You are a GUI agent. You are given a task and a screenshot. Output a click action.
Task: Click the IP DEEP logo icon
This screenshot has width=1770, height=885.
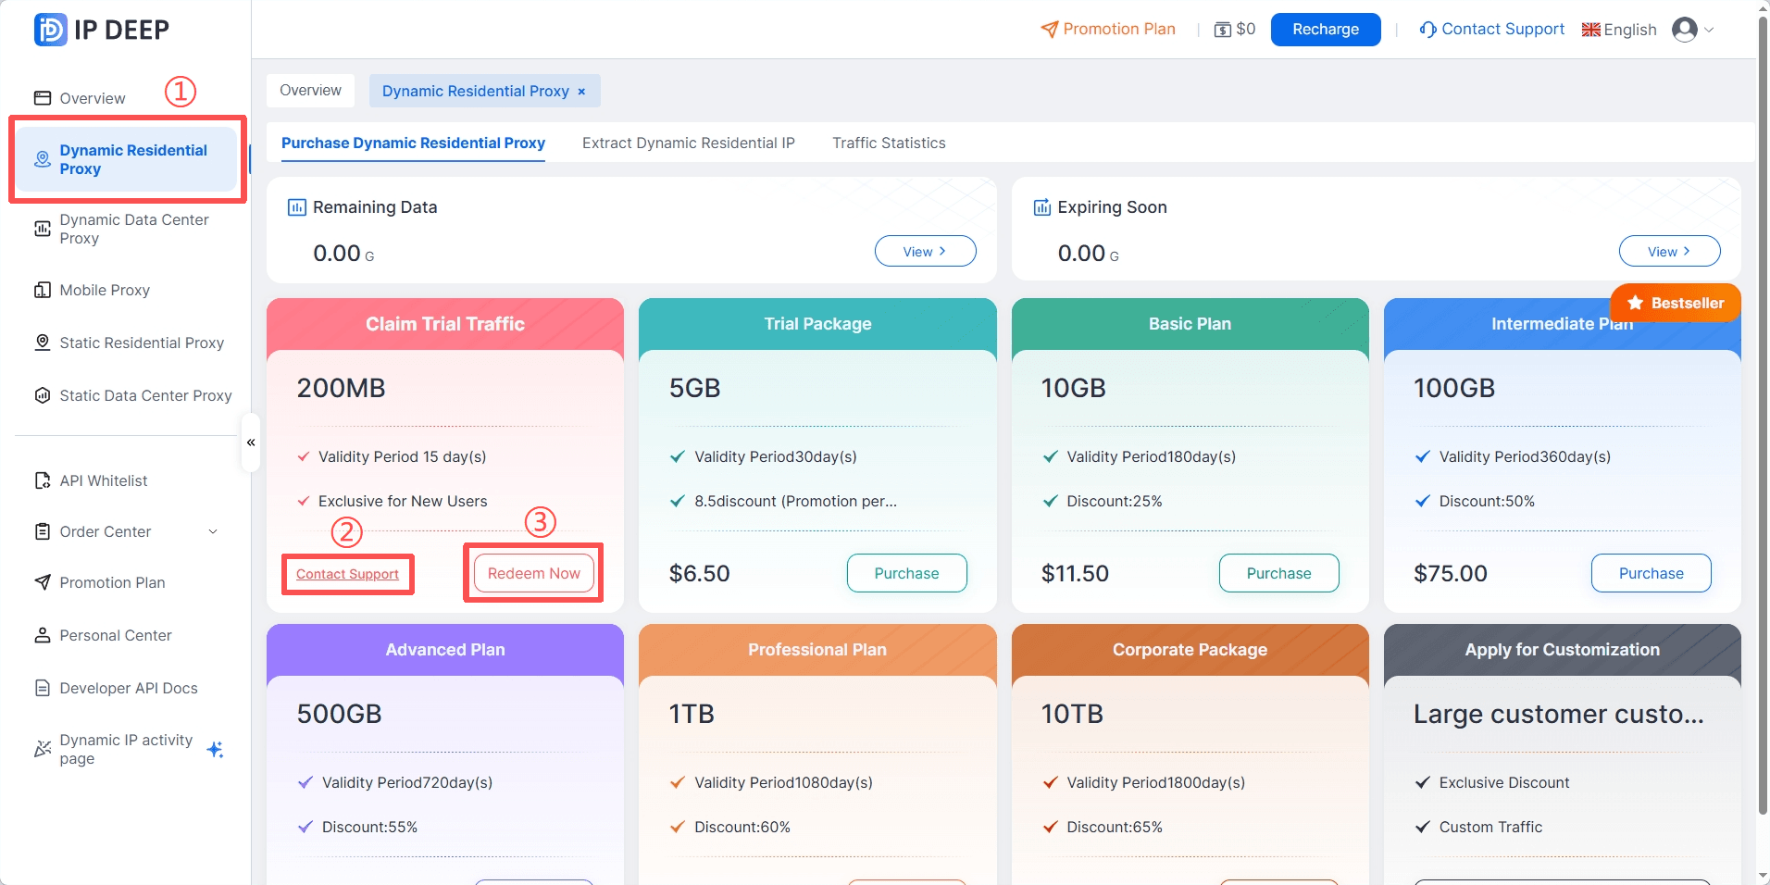click(50, 30)
